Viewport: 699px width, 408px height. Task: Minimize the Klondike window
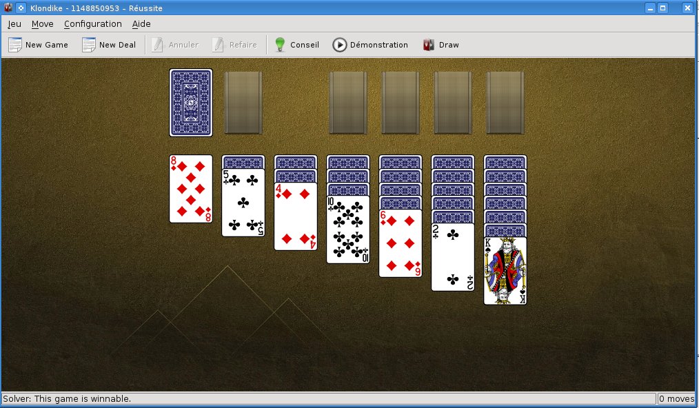click(x=651, y=8)
